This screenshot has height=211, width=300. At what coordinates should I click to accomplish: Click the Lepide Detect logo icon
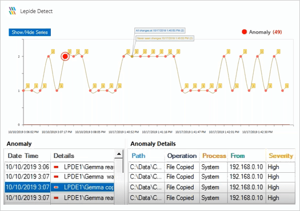tap(13, 11)
